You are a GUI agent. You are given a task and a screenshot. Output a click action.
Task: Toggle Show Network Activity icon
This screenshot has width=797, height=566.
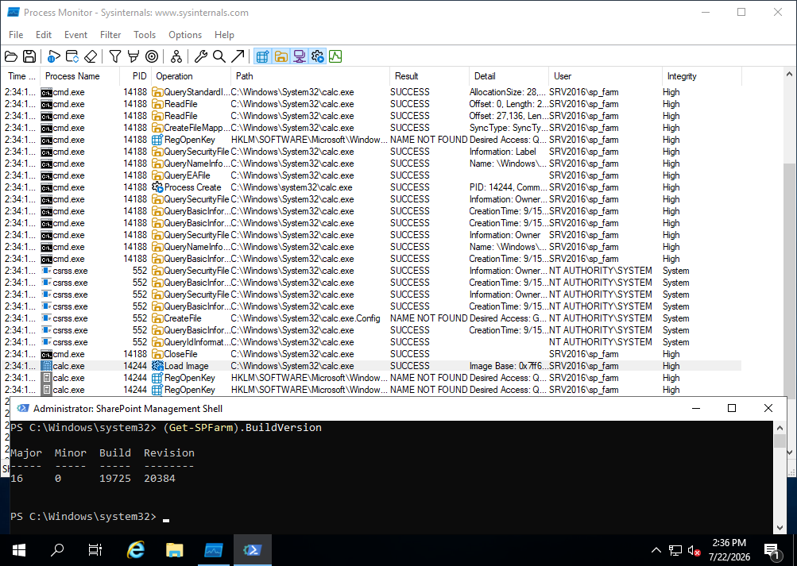tap(300, 56)
